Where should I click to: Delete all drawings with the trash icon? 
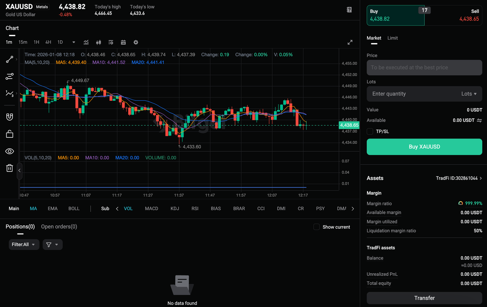10,168
